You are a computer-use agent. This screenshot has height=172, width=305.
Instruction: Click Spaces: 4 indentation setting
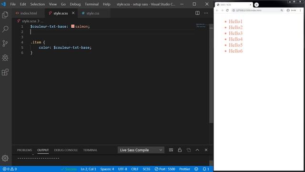tap(107, 169)
